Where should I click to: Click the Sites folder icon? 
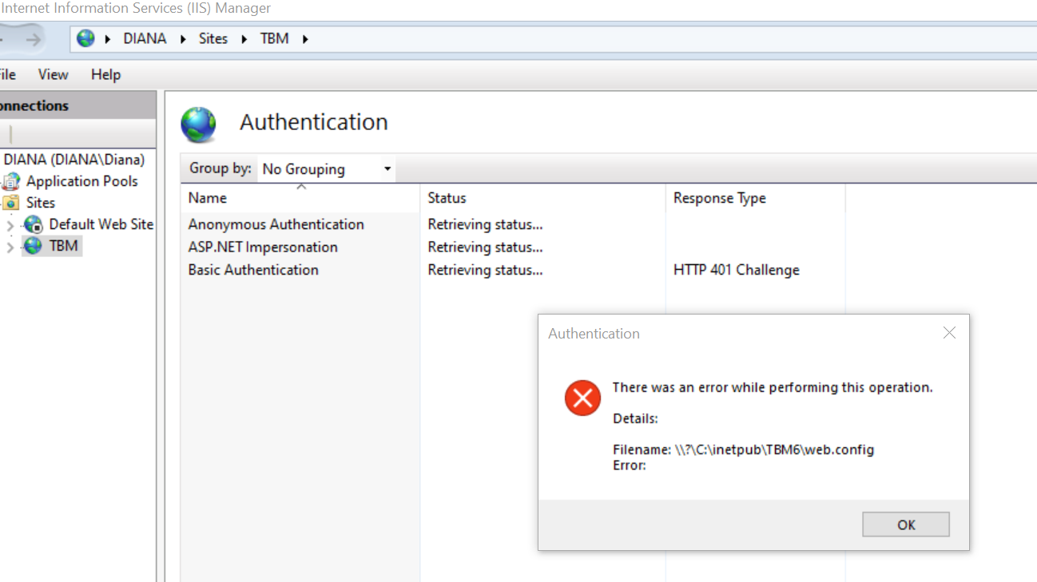[11, 203]
